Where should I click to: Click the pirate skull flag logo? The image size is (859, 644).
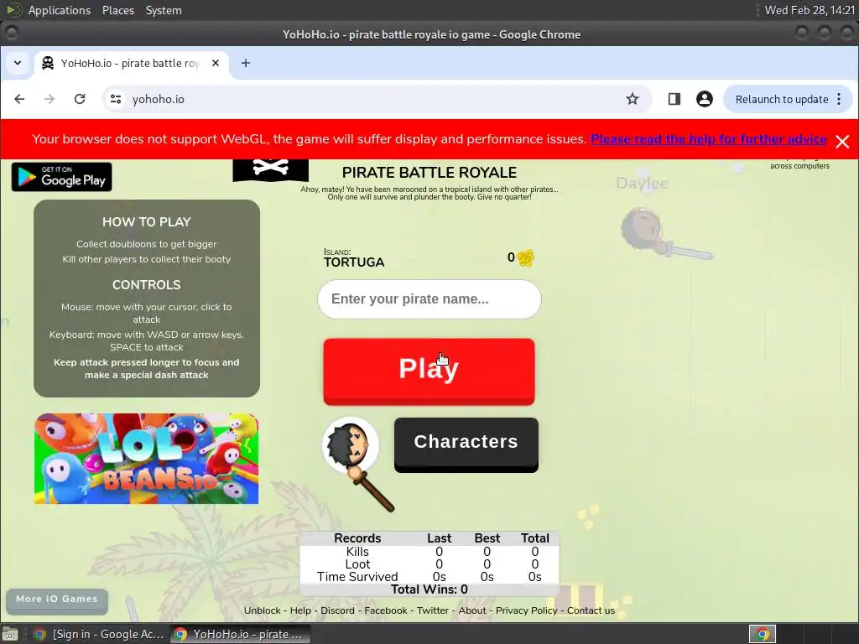[271, 169]
